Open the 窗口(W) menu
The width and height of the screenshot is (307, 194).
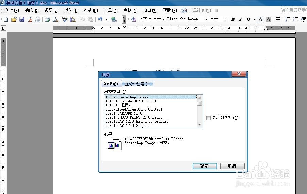coord(150,11)
